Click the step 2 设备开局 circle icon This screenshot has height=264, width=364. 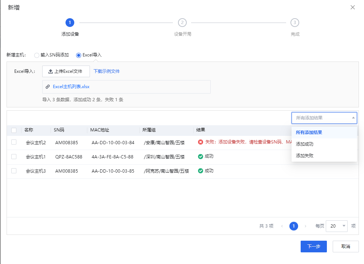coord(182,23)
